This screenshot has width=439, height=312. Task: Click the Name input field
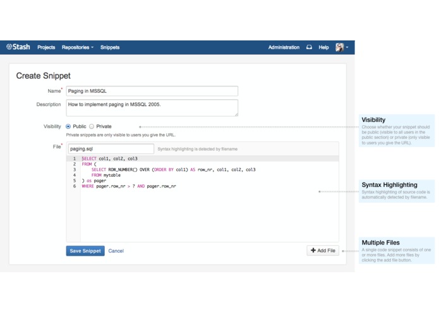tap(152, 91)
